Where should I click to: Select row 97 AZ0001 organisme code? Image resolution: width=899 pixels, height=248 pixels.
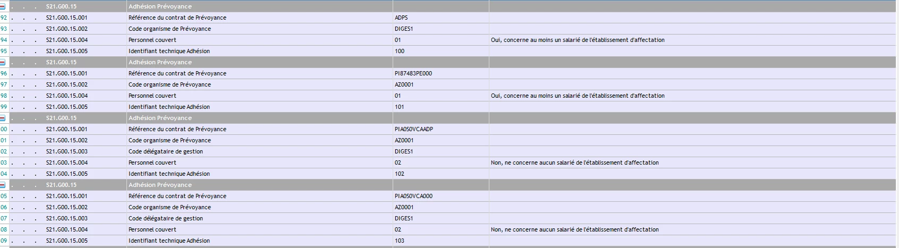(x=404, y=84)
